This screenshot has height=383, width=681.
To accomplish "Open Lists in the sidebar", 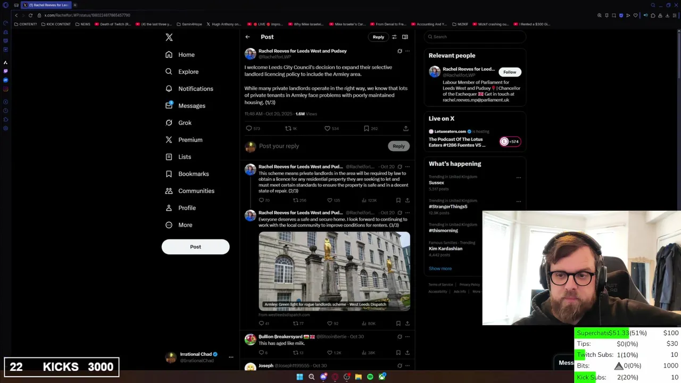I will tap(178, 157).
